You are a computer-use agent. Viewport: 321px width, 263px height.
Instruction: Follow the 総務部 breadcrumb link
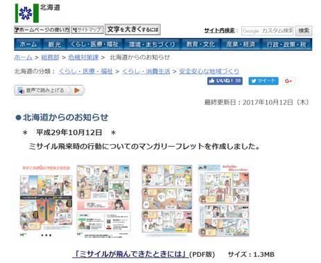[50, 57]
